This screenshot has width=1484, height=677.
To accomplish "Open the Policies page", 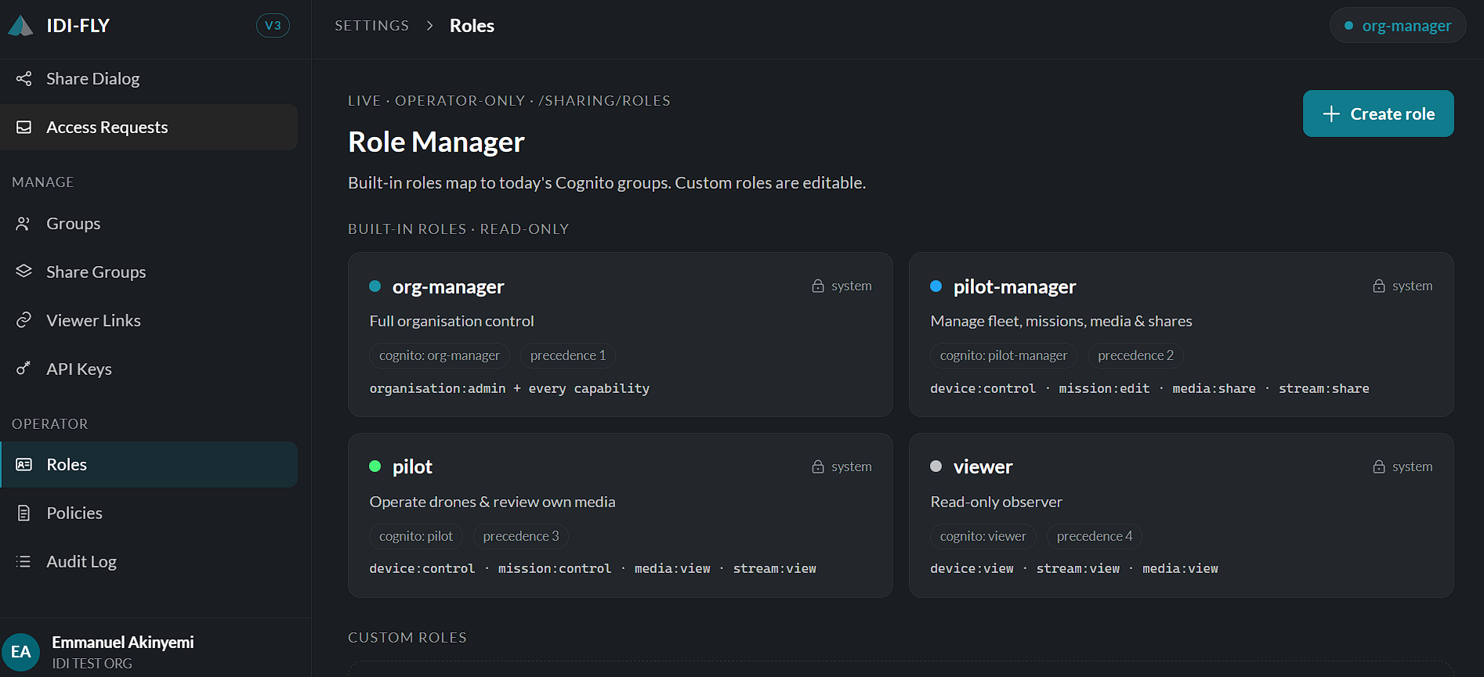I will tap(149, 513).
